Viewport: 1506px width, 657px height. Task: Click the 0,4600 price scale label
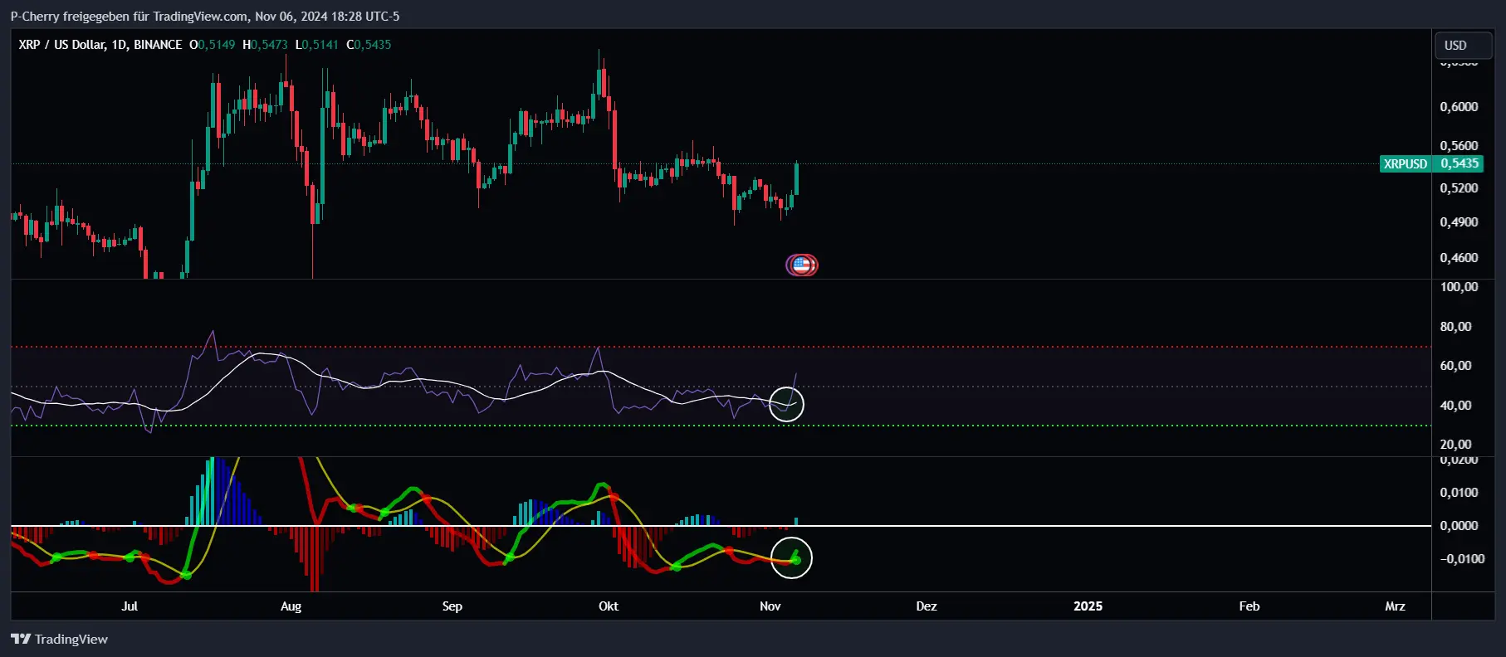[x=1459, y=258]
